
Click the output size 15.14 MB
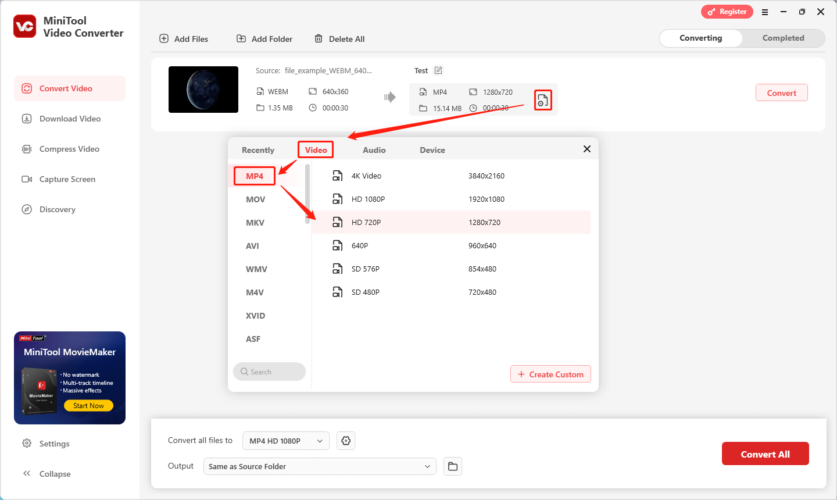click(x=447, y=109)
